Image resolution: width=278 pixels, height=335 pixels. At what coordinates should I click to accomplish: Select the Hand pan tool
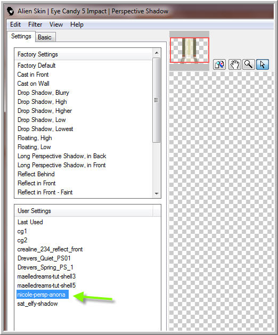(235, 64)
